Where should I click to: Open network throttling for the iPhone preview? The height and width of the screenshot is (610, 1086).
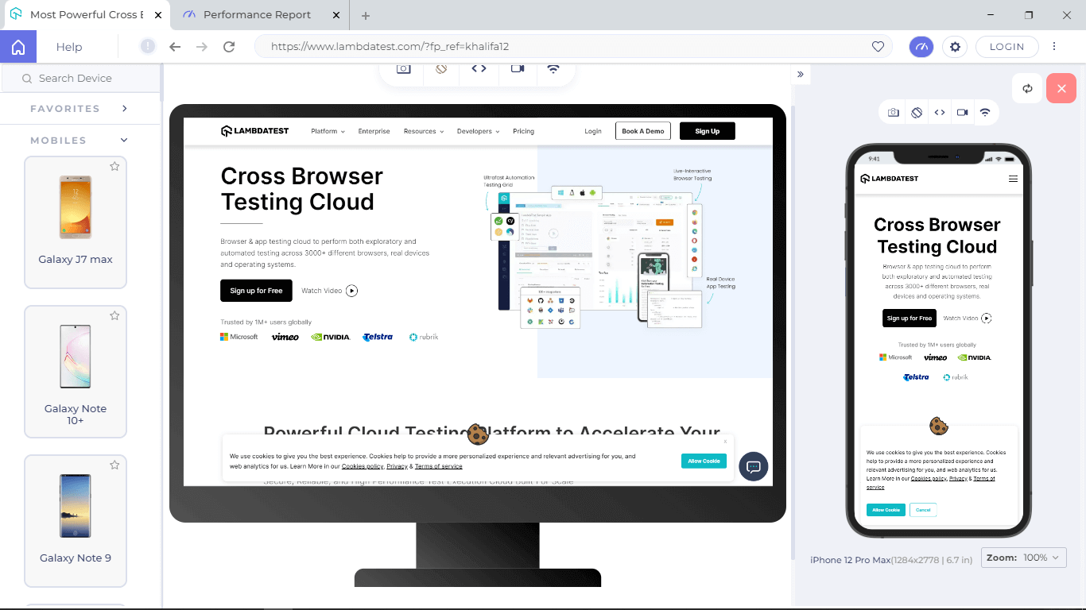[985, 113]
